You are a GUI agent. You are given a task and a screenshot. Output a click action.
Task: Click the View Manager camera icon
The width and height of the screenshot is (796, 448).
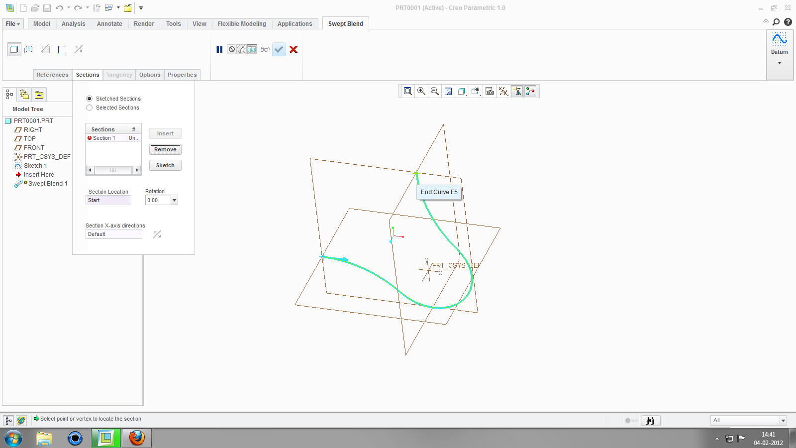(x=490, y=91)
